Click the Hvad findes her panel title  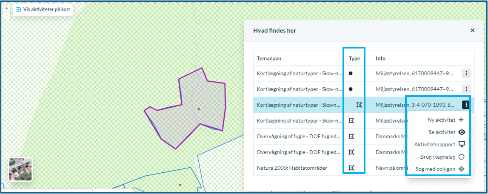point(274,31)
